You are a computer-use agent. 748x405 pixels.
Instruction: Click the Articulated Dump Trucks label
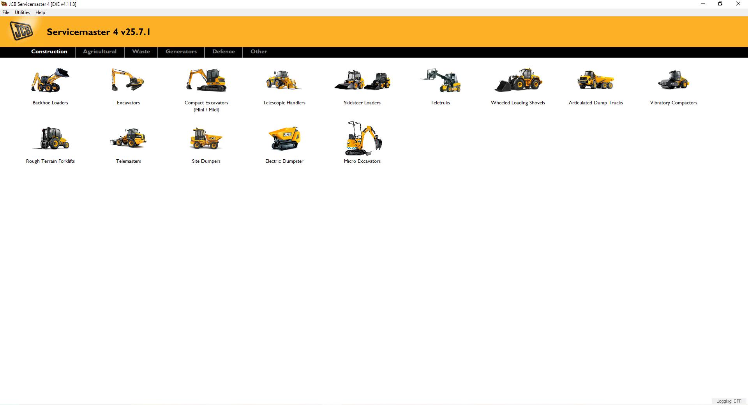click(x=596, y=103)
